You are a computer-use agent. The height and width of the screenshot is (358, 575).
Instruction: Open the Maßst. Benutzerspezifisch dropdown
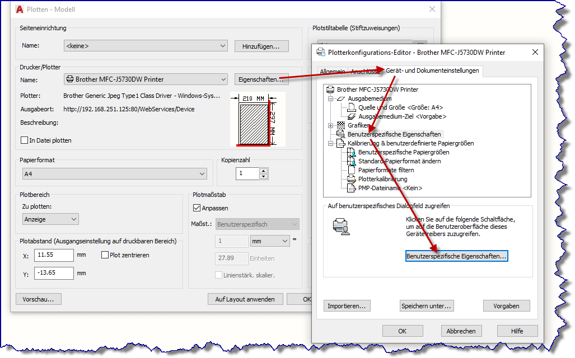(x=257, y=224)
